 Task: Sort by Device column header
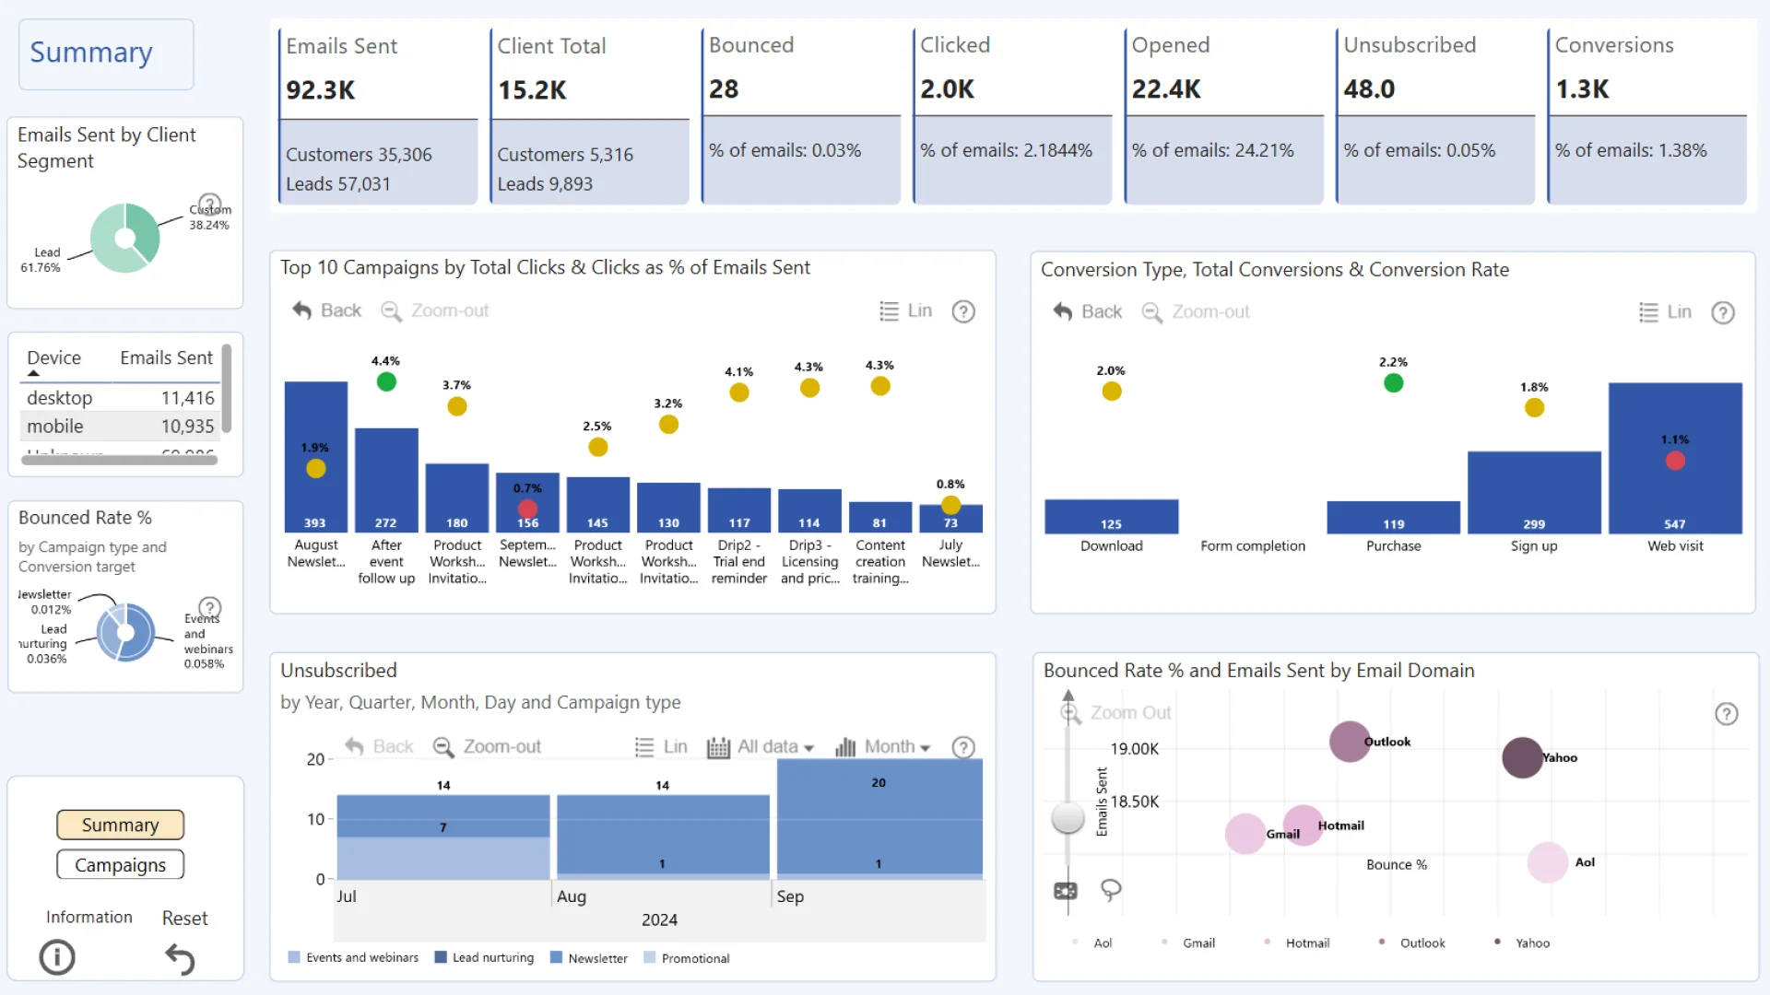[x=53, y=357]
